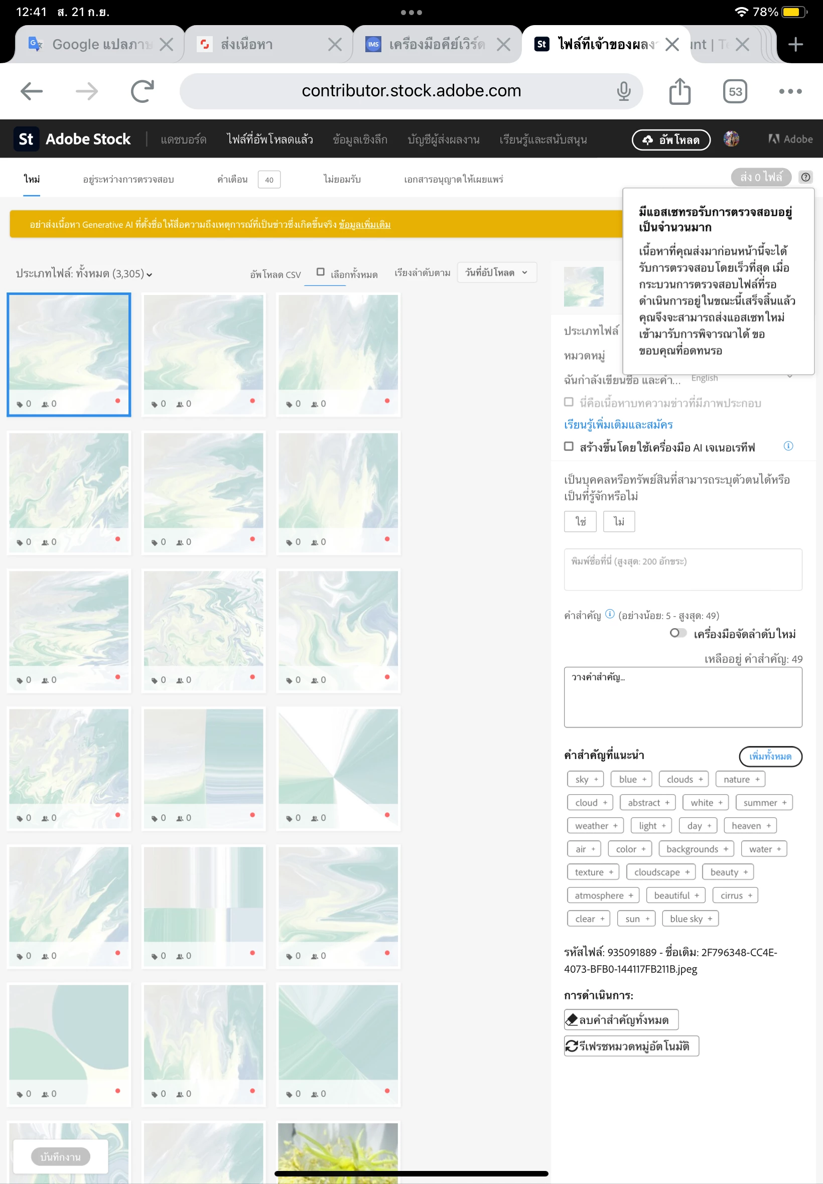823x1184 pixels.
Task: Click the Adobe logo in the header
Action: point(790,138)
